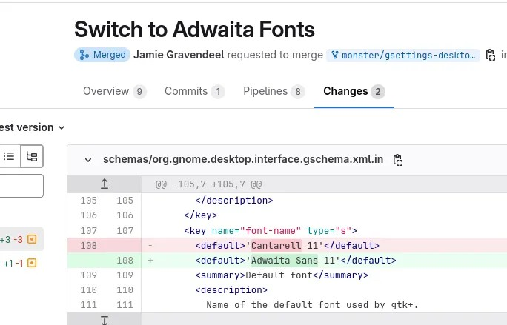This screenshot has width=507, height=325.
Task: Copy the source branch name icon
Action: pos(491,55)
